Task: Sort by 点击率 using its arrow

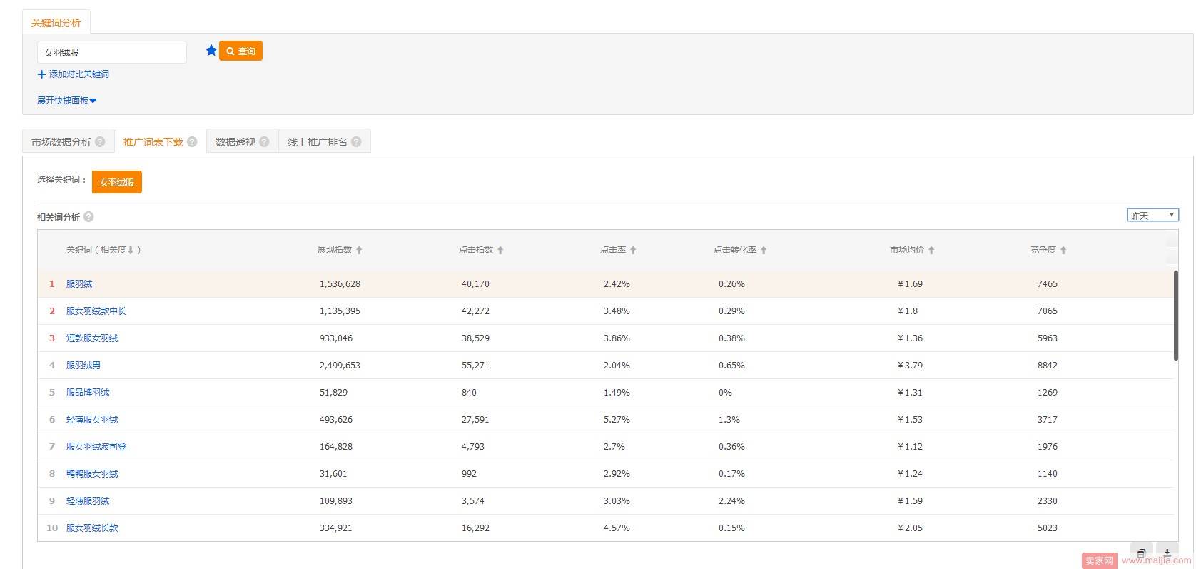Action: (x=633, y=251)
